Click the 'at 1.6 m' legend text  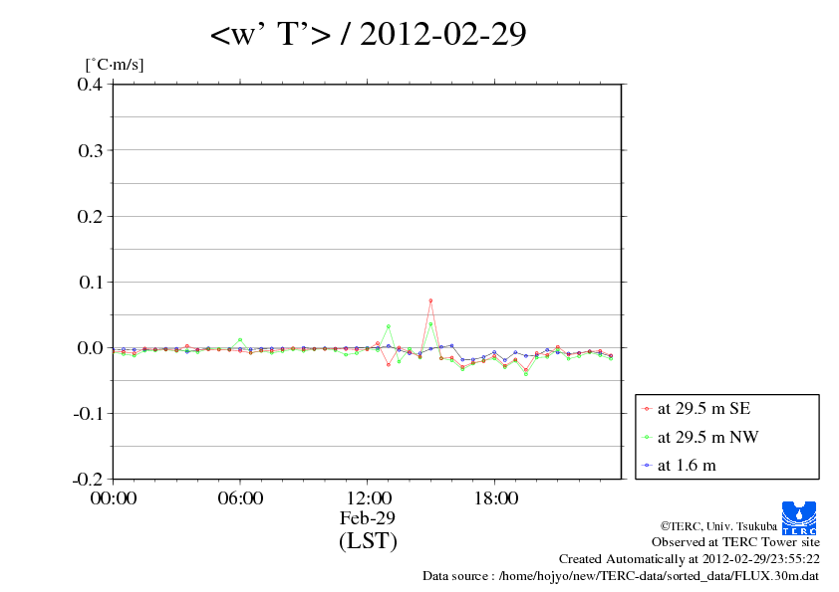pos(687,466)
